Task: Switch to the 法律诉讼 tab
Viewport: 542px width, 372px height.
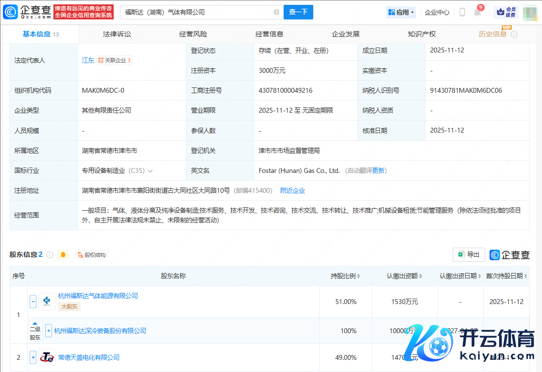Action: 117,34
